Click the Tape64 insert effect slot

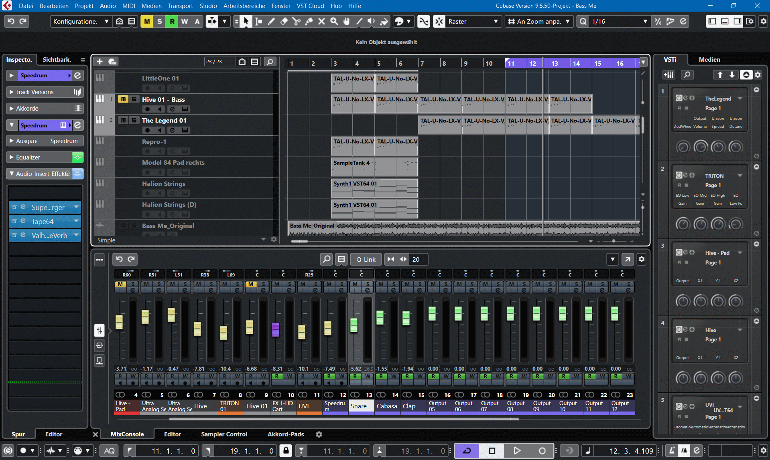[43, 222]
